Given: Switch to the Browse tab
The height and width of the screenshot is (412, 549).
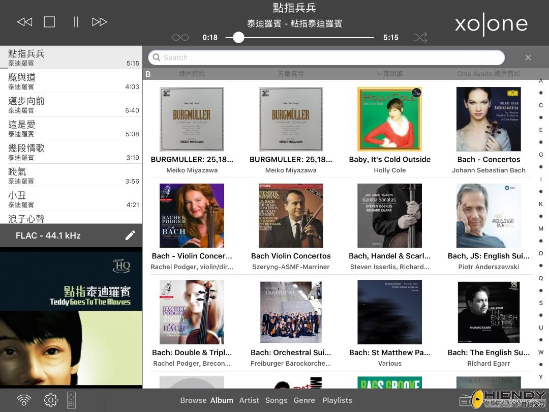Looking at the screenshot, I should (193, 400).
